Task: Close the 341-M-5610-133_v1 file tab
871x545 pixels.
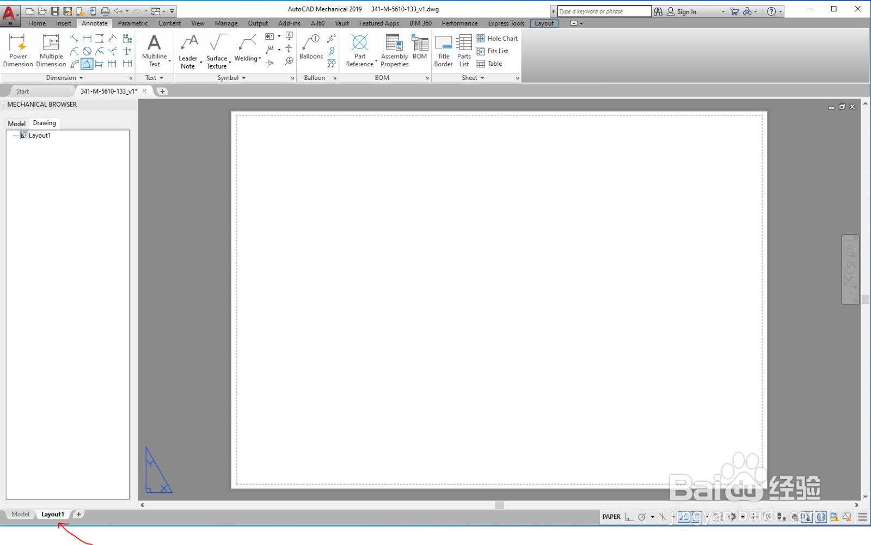Action: (144, 91)
